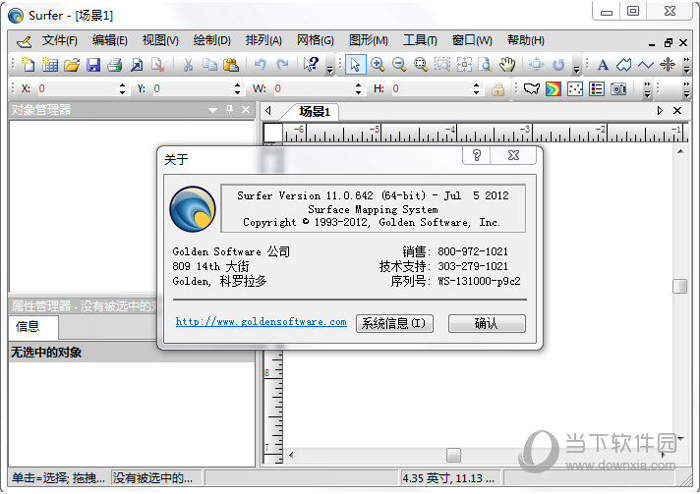Click the classed post map icon

(597, 88)
